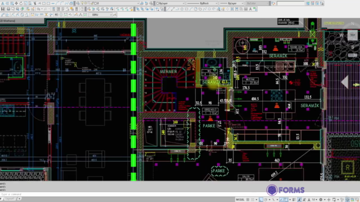
Task: Toggle object snap tracking in status bar
Action: (281, 200)
